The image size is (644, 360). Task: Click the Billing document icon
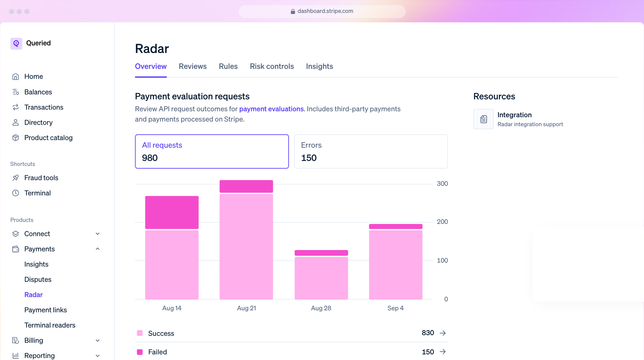16,340
